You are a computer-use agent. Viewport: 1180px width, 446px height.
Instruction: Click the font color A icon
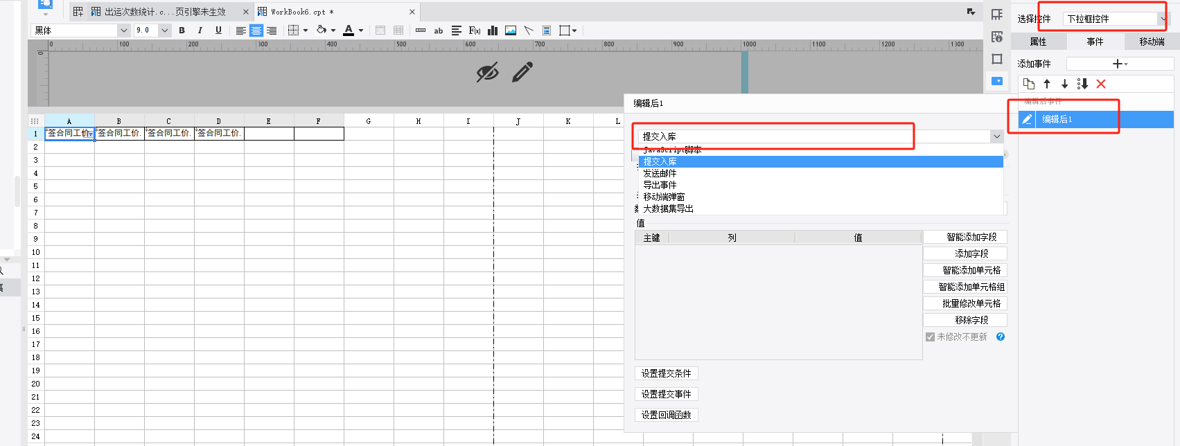tap(349, 30)
